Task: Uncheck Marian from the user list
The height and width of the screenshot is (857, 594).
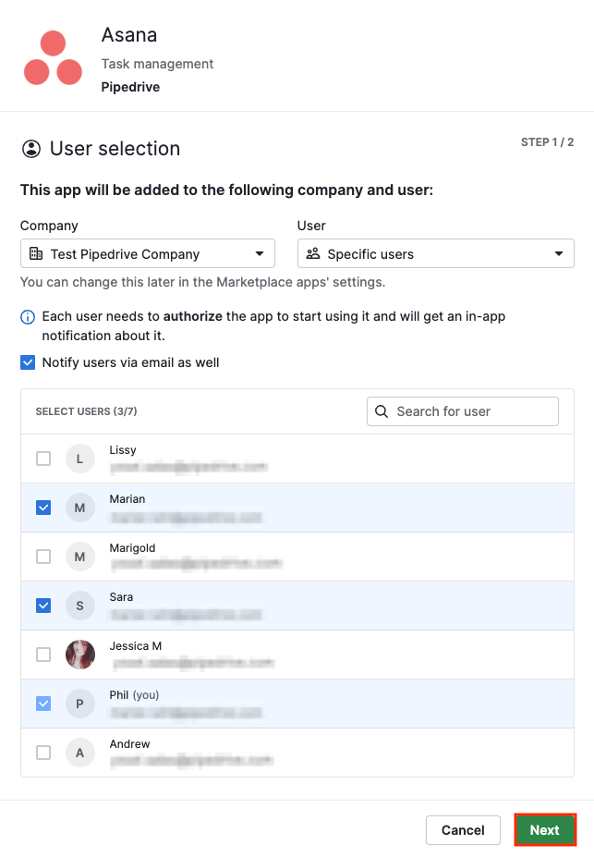Action: point(42,508)
